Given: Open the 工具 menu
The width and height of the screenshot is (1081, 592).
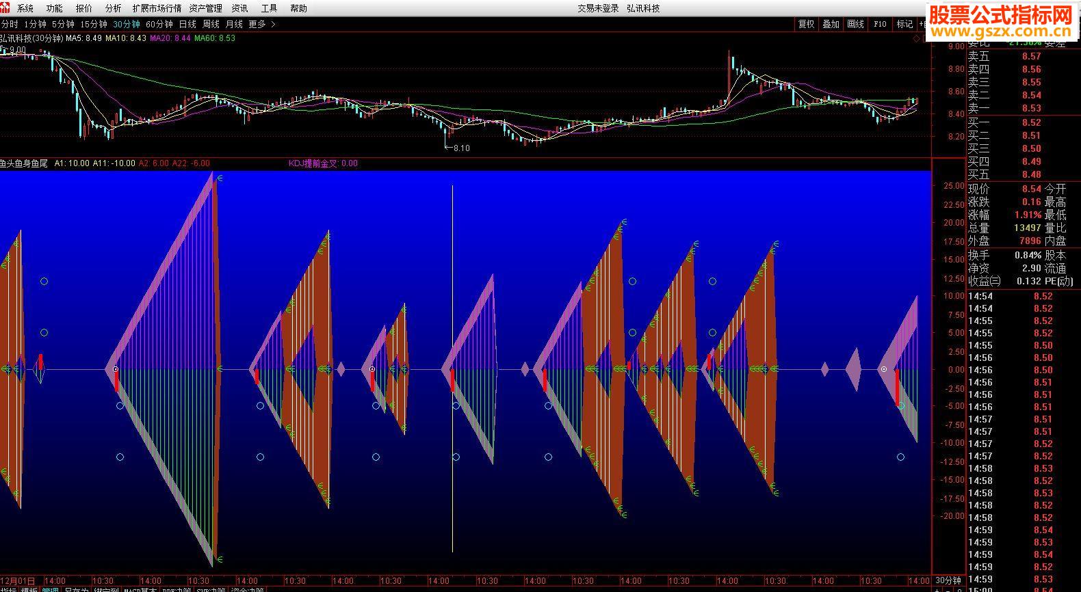Looking at the screenshot, I should pos(269,8).
